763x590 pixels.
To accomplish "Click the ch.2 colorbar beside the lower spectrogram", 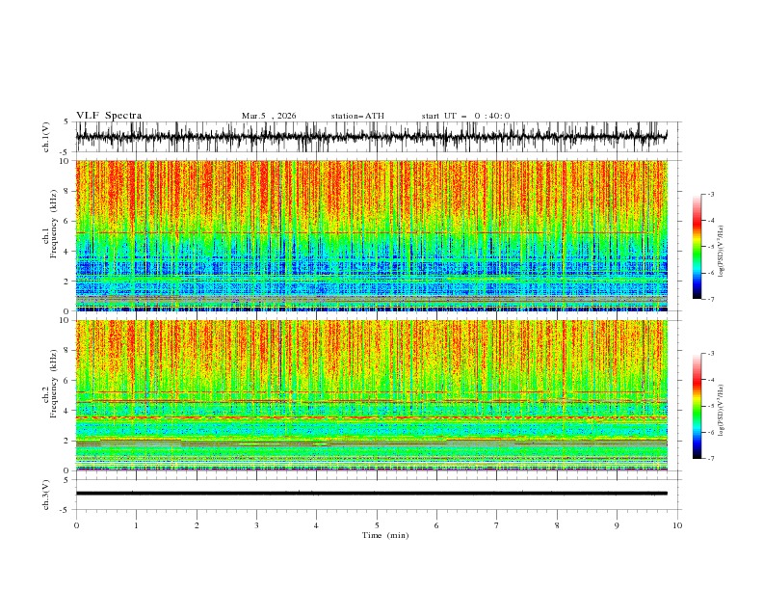I will pos(697,406).
